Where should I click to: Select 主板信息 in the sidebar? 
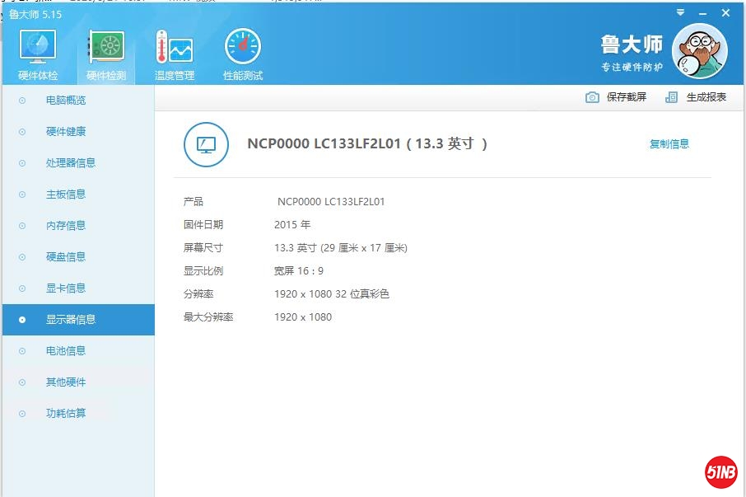(x=78, y=195)
